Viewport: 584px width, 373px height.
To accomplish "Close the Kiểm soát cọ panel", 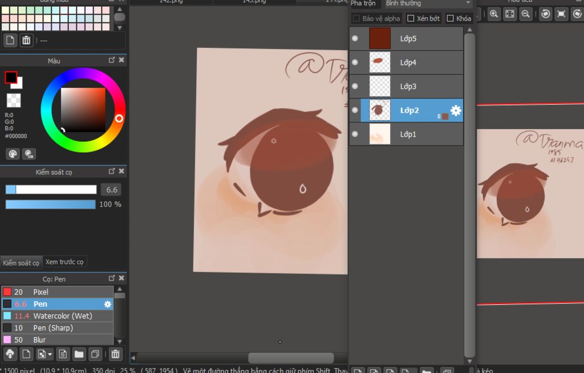I will point(121,171).
